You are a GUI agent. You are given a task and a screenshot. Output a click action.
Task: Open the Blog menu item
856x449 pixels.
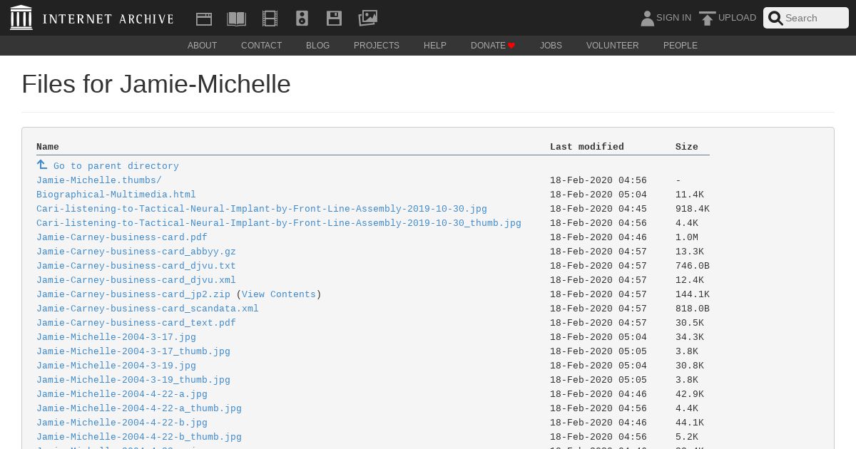click(317, 46)
